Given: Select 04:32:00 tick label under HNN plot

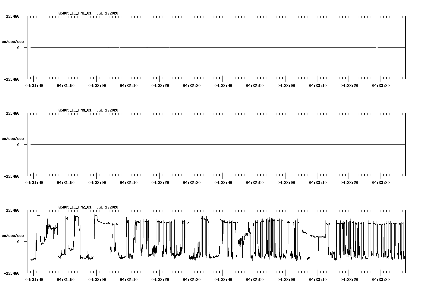Looking at the screenshot, I should point(97,183).
